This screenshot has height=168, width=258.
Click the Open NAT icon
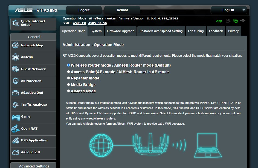[x=15, y=129]
